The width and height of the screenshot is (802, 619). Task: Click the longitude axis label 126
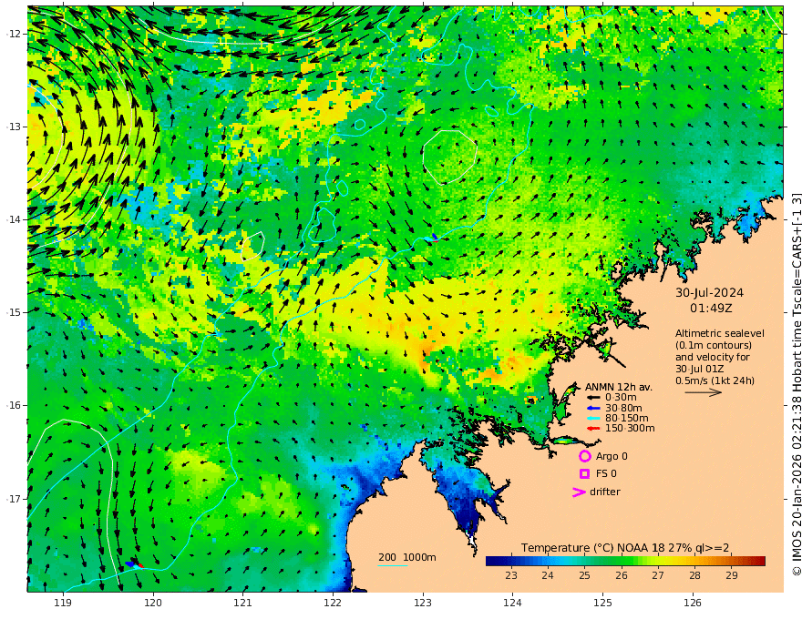tap(693, 603)
